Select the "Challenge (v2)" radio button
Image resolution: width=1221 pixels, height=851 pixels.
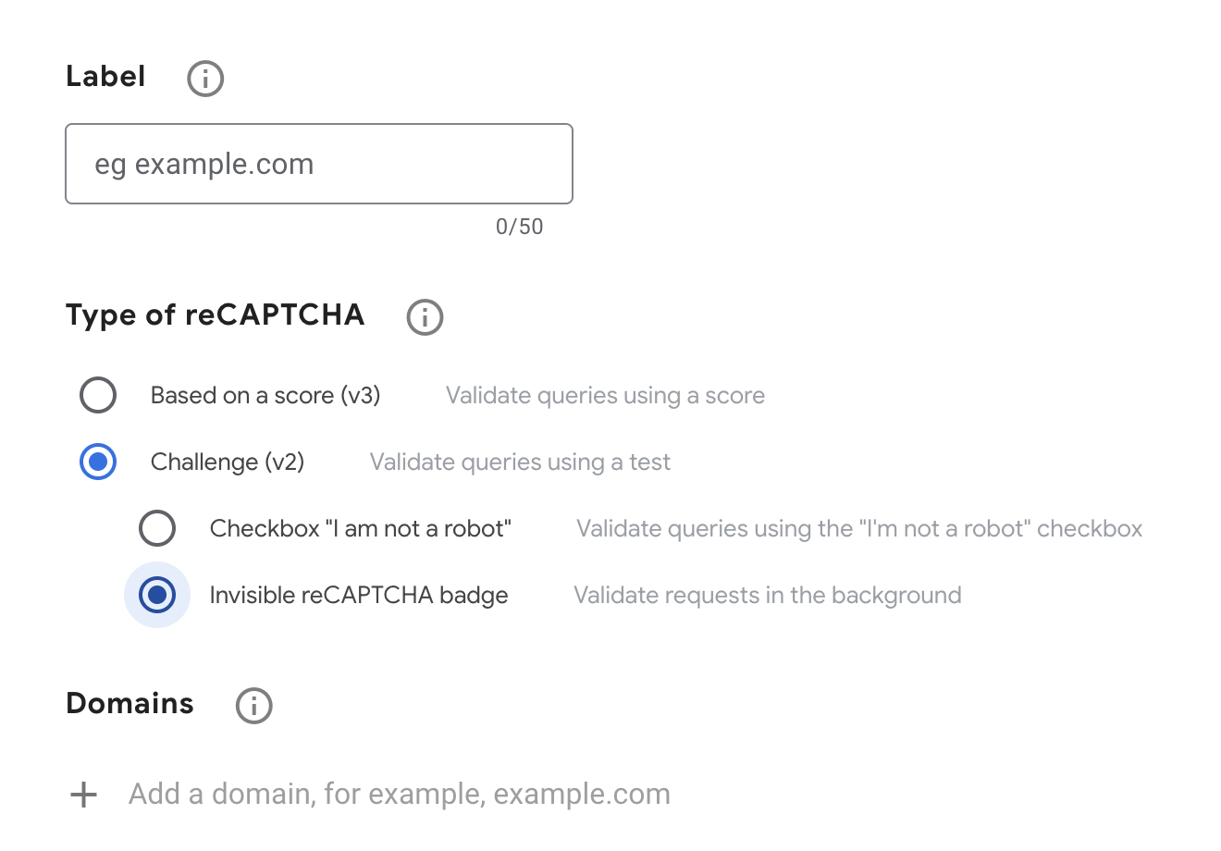click(x=98, y=462)
